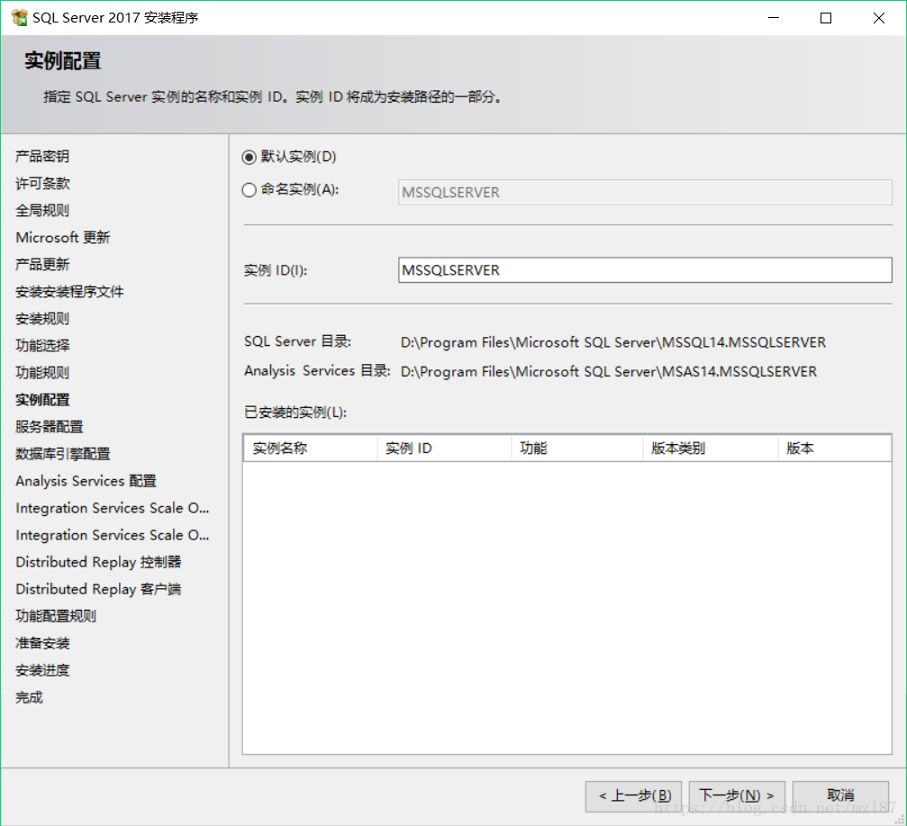Sort by the 实例名称 column header
The height and width of the screenshot is (826, 907).
(310, 449)
